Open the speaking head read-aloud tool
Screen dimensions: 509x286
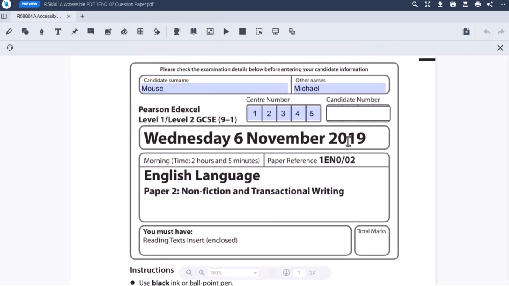(177, 31)
